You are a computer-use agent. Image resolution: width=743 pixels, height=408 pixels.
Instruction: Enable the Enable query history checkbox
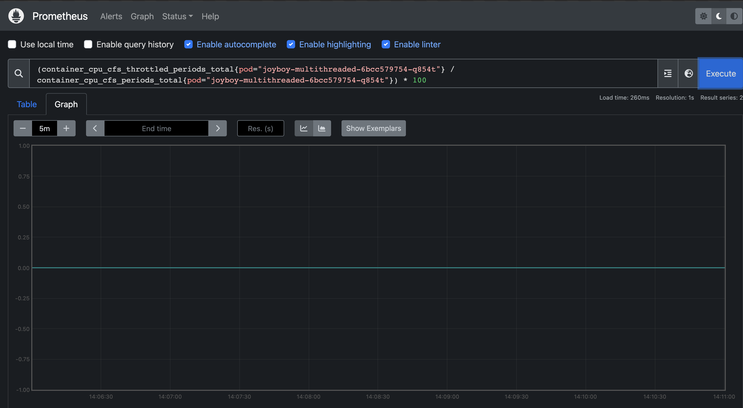coord(88,44)
